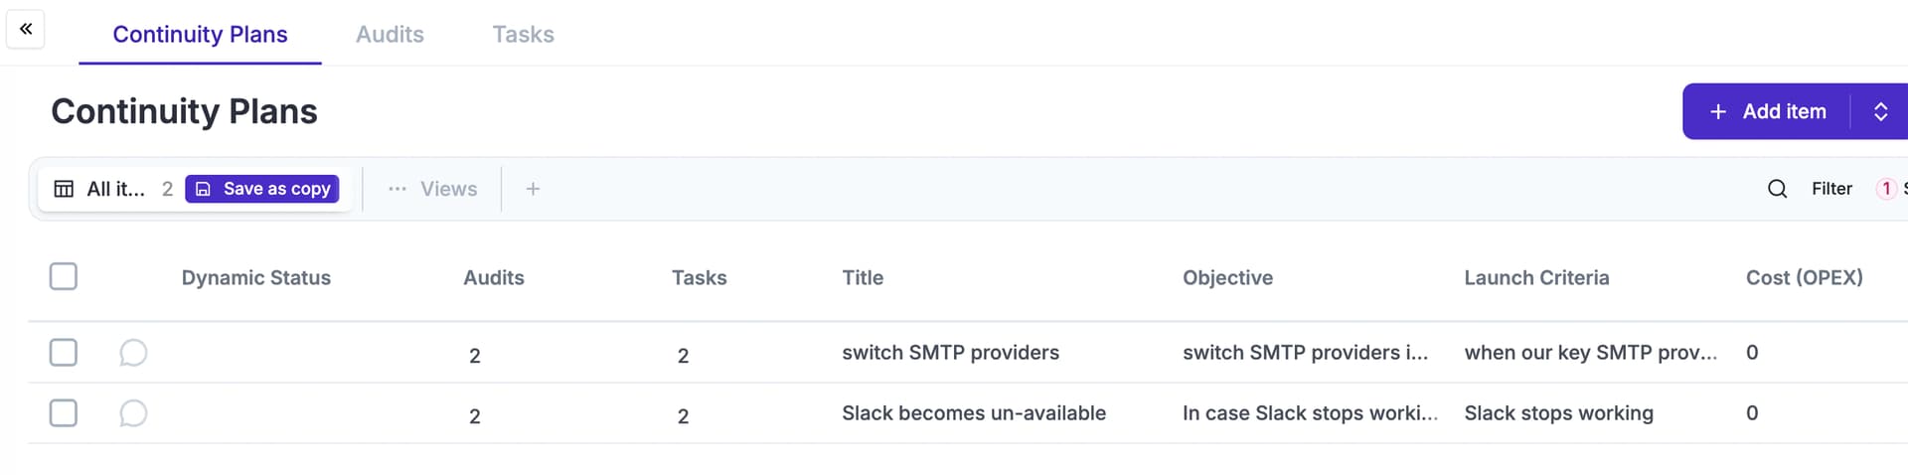
Task: Open the Filter option
Action: [x=1831, y=189]
